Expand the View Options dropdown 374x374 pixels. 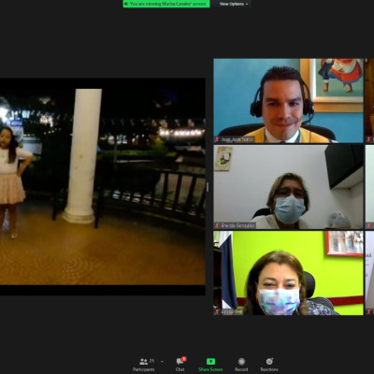234,4
